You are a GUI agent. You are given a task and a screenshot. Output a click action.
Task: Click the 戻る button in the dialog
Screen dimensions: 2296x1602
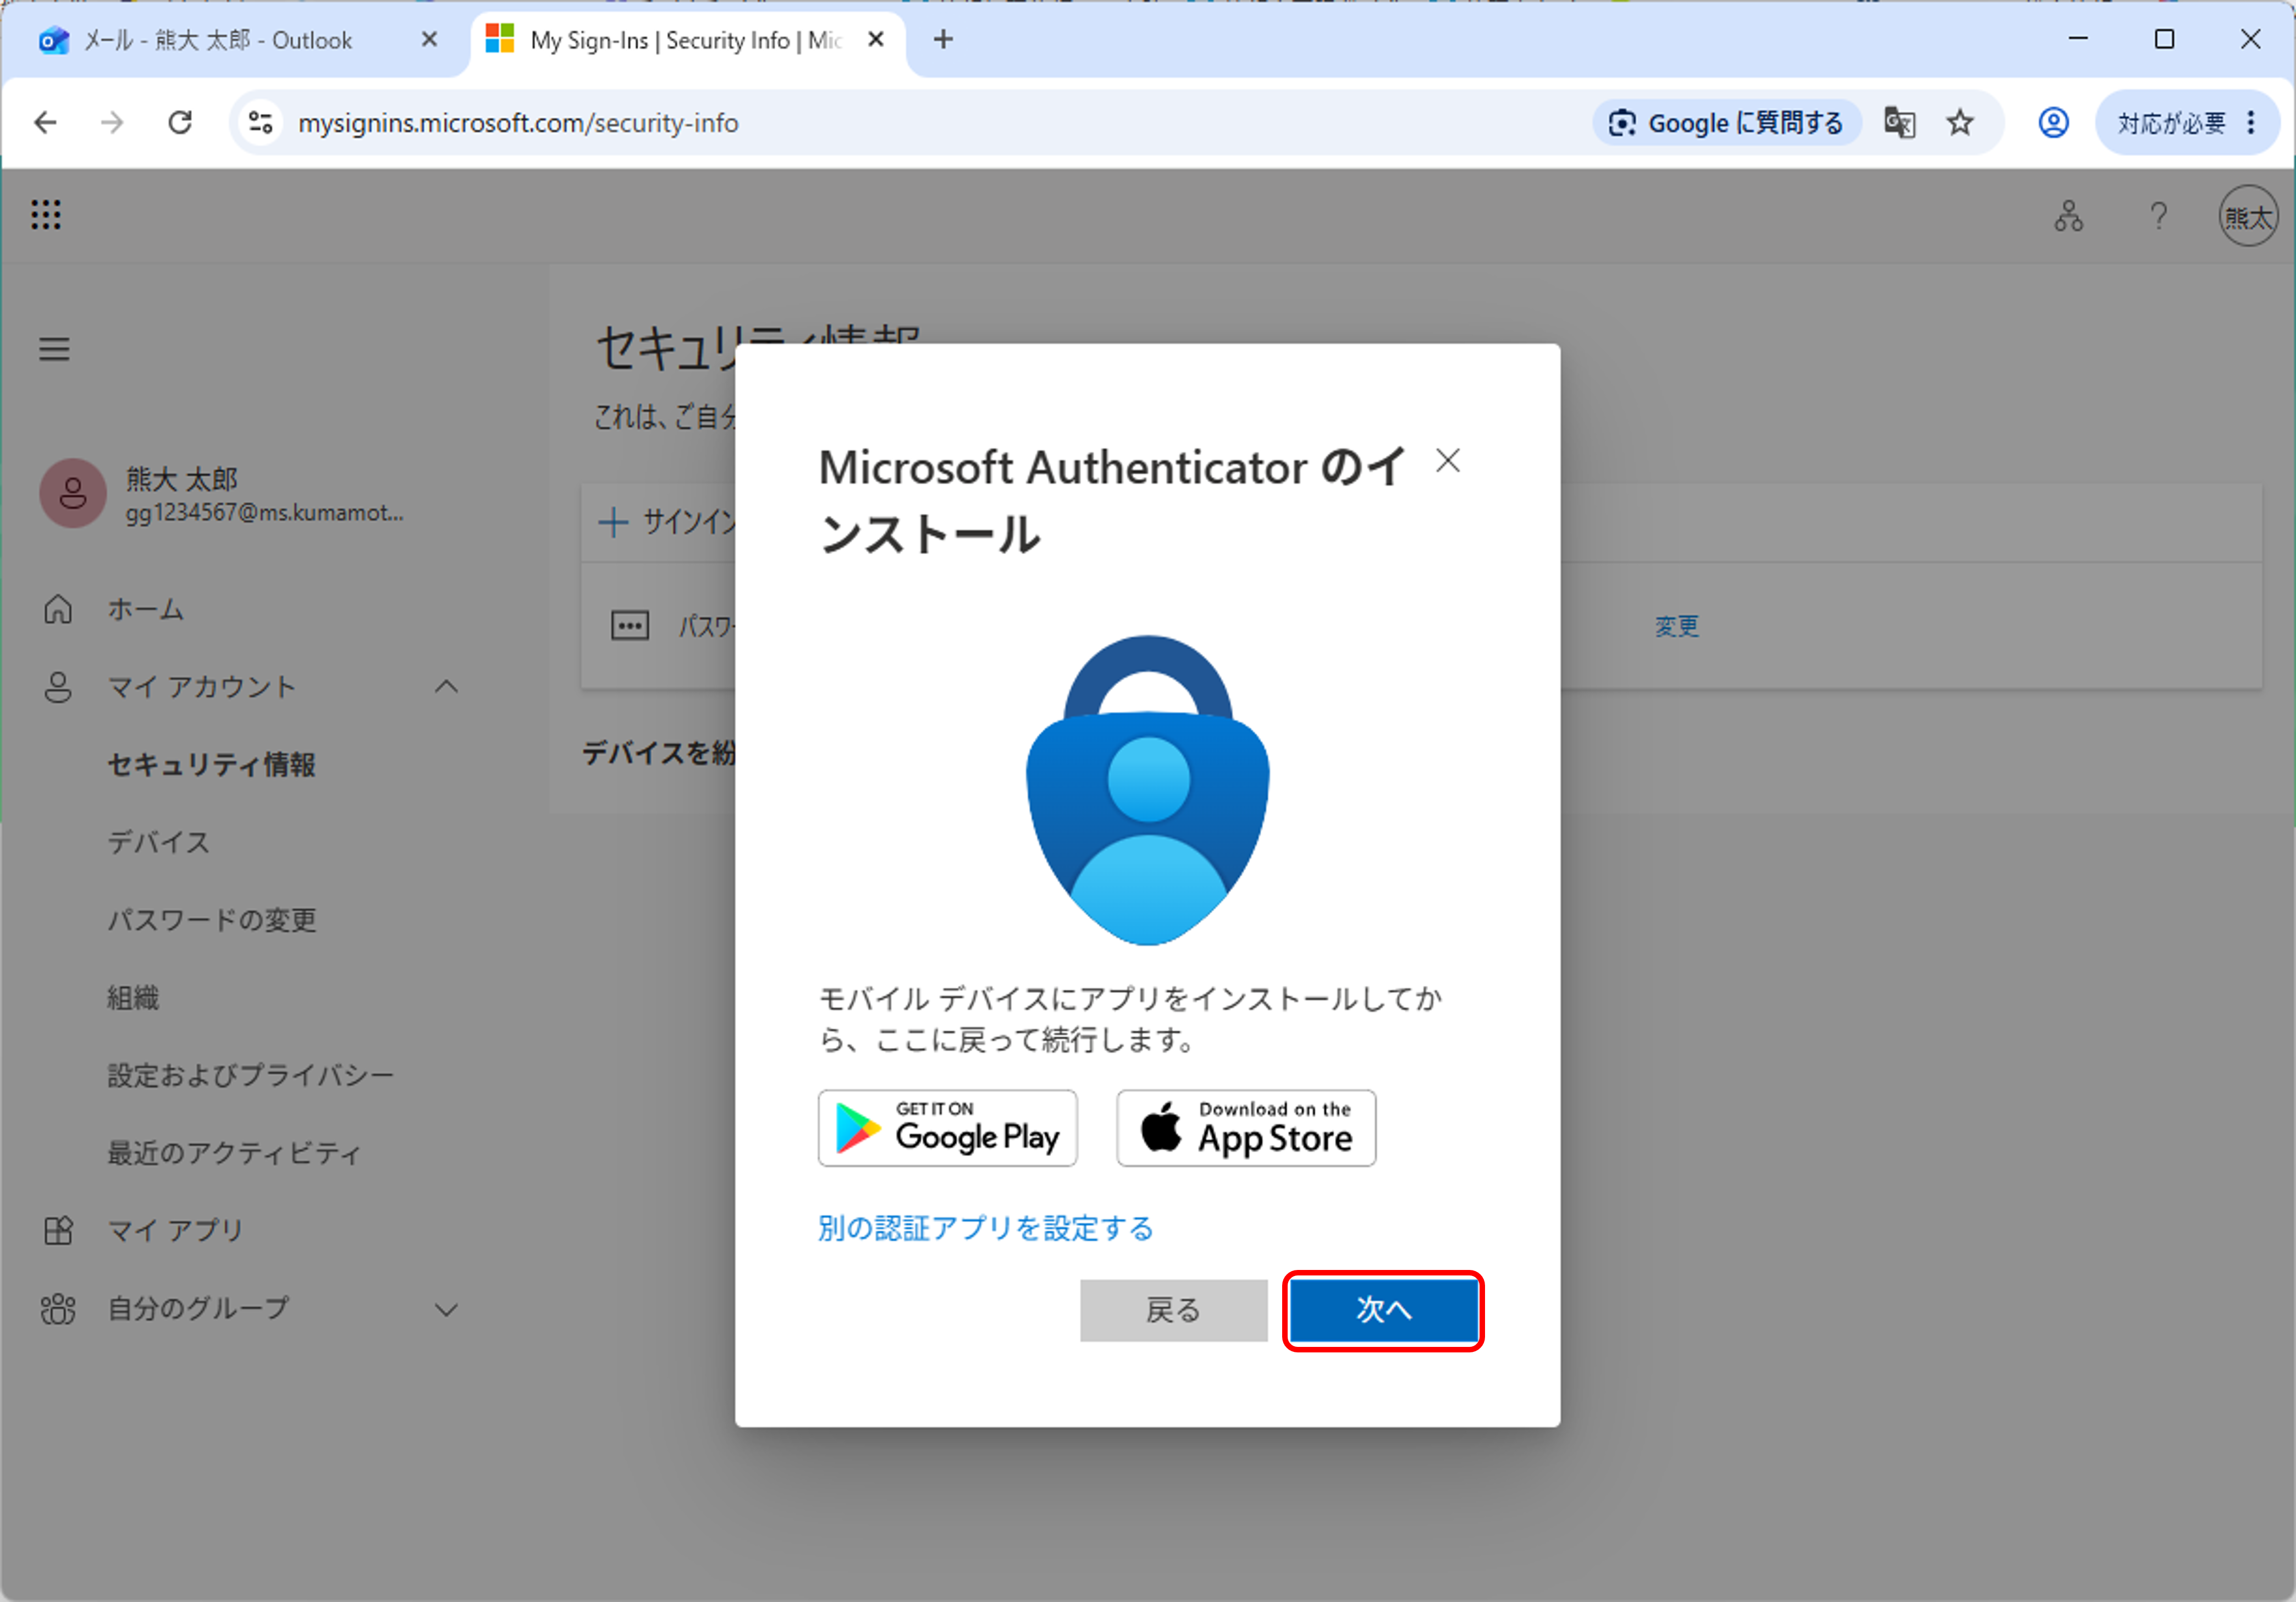click(1173, 1311)
